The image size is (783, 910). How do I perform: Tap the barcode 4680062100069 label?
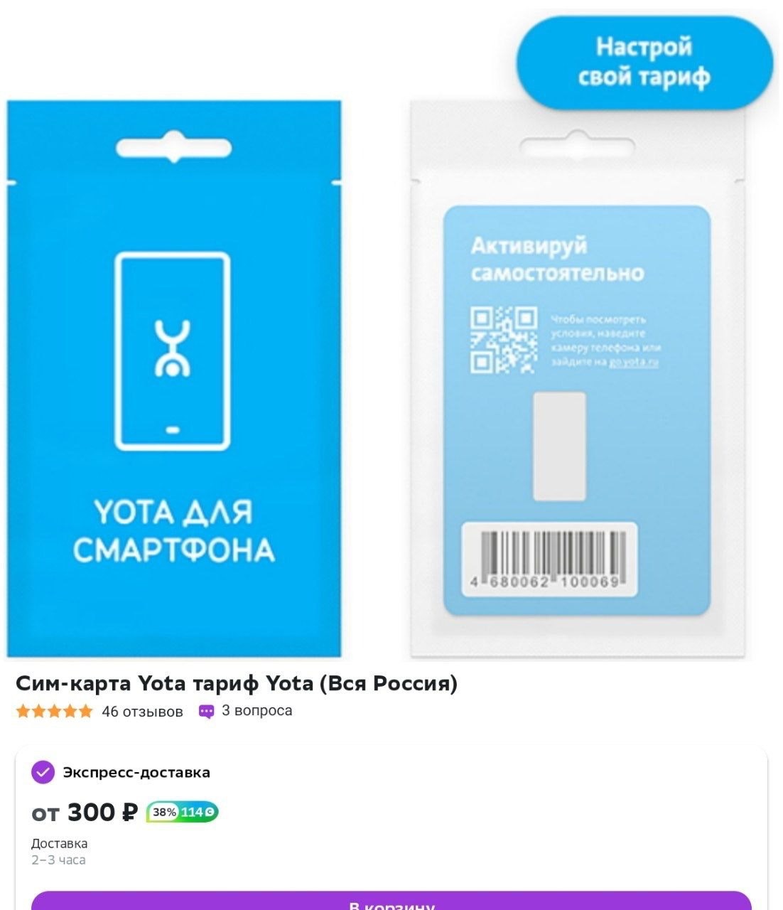coord(549,559)
